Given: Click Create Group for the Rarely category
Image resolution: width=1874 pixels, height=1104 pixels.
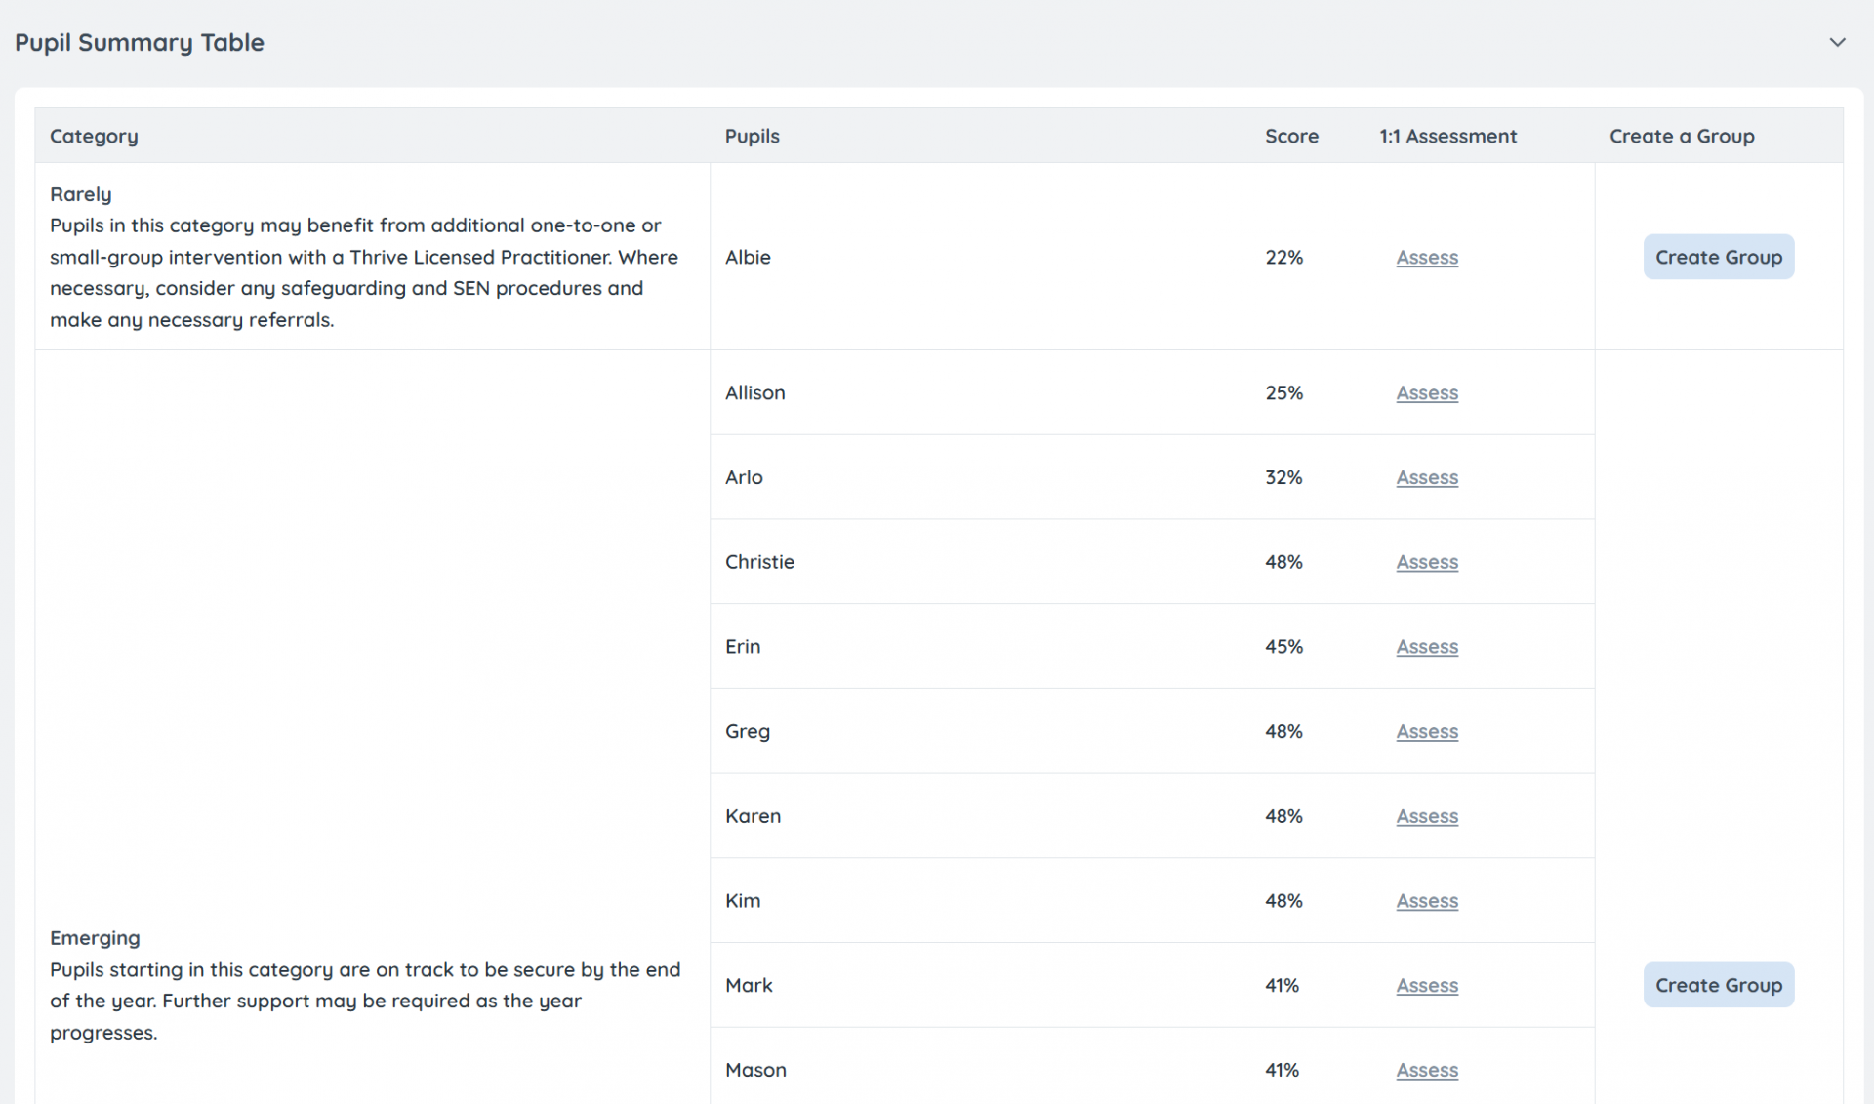Looking at the screenshot, I should pos(1718,257).
